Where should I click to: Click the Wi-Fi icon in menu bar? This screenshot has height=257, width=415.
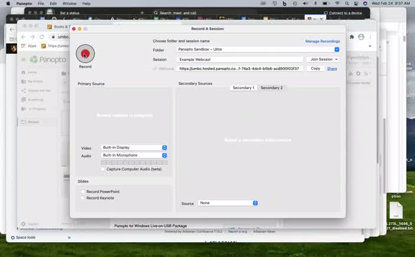(x=337, y=4)
